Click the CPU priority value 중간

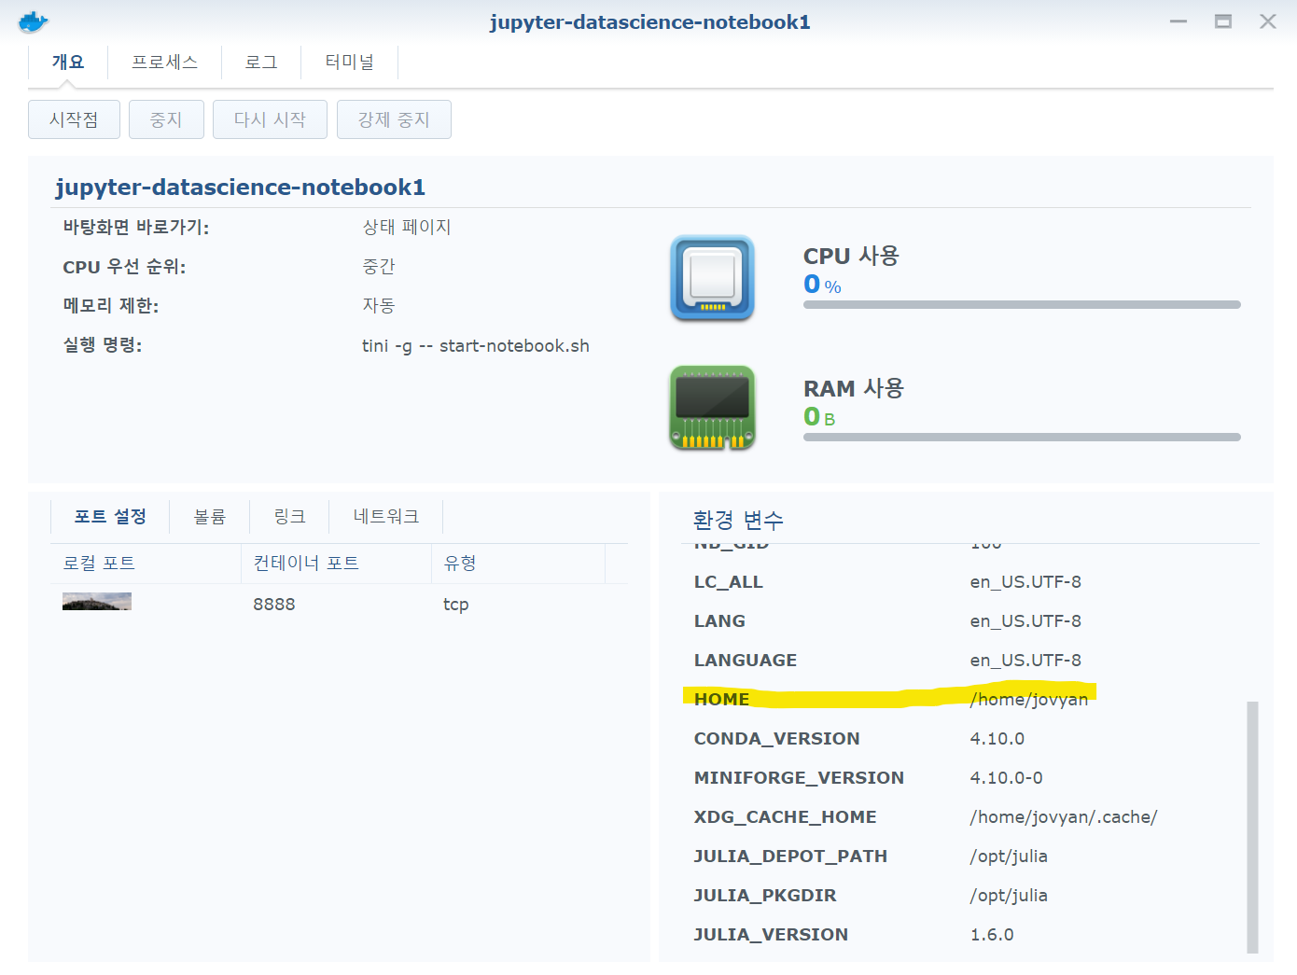(379, 266)
